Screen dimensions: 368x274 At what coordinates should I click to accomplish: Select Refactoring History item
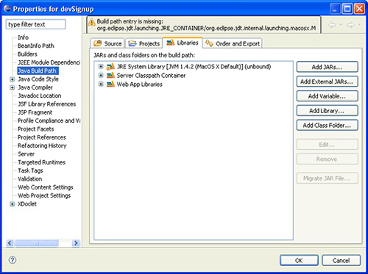42,145
